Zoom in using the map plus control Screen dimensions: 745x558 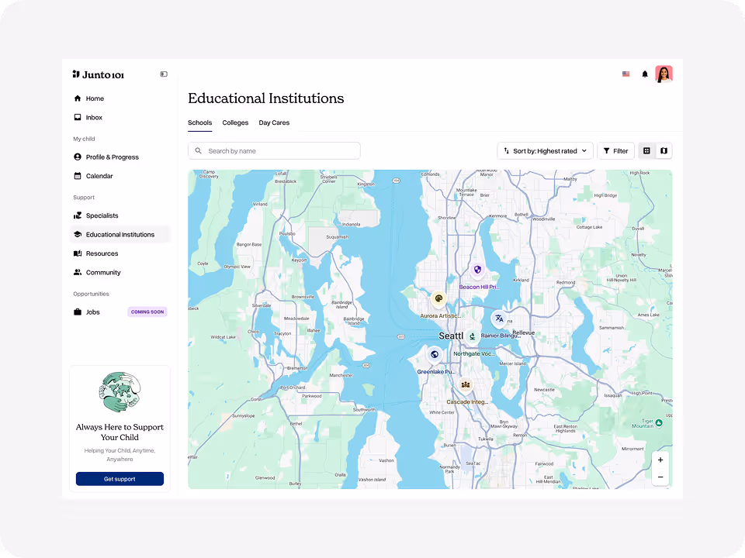660,460
